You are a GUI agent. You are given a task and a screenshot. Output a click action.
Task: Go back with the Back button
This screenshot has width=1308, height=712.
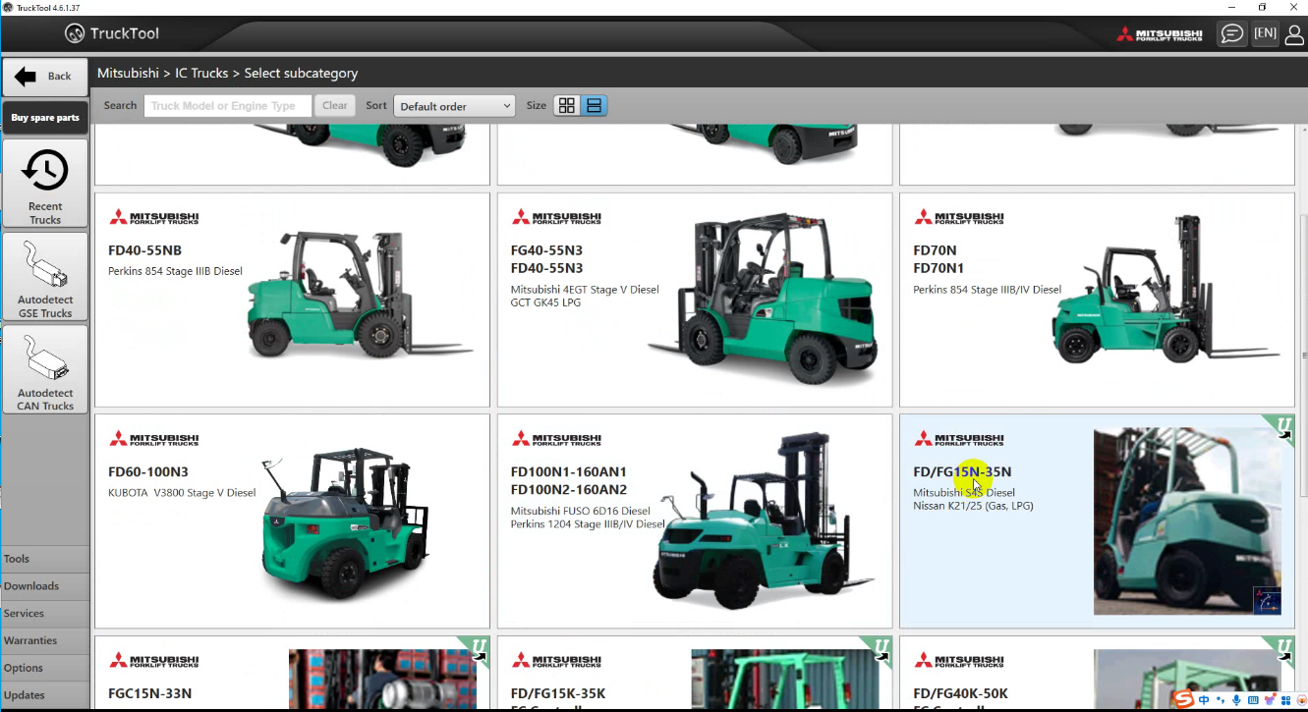click(x=45, y=77)
